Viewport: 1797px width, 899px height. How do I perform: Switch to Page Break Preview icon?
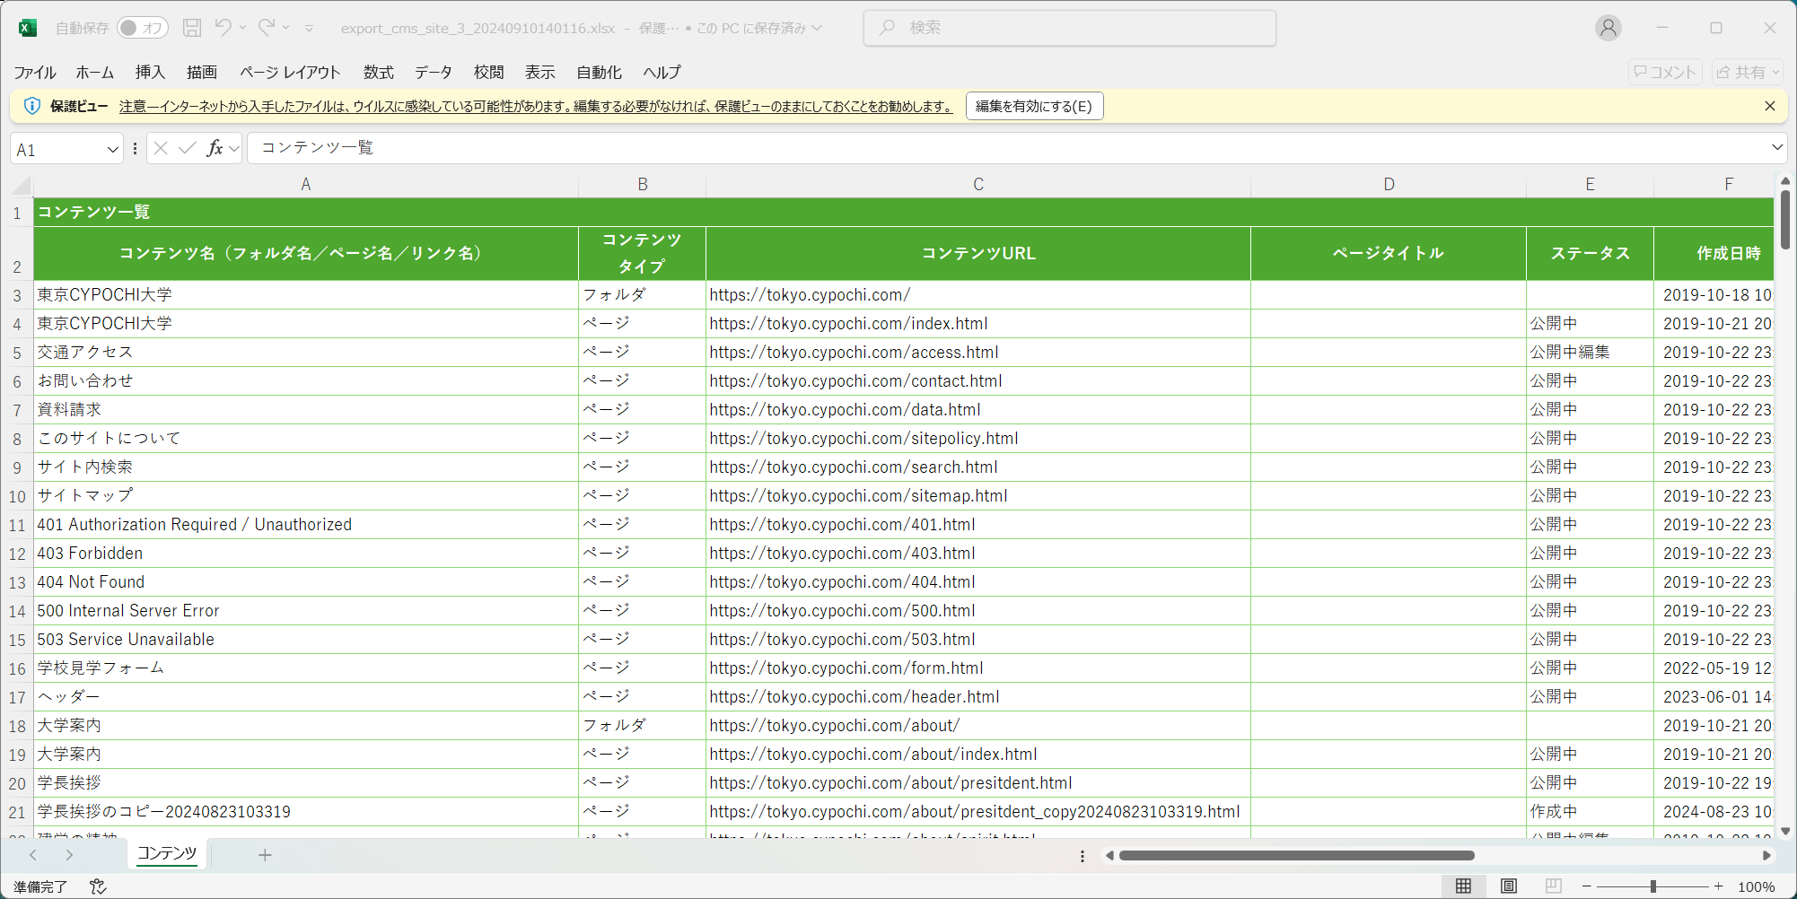1554,886
